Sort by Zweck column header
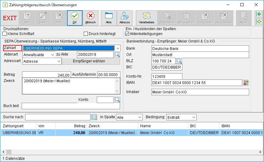 pos(112,126)
